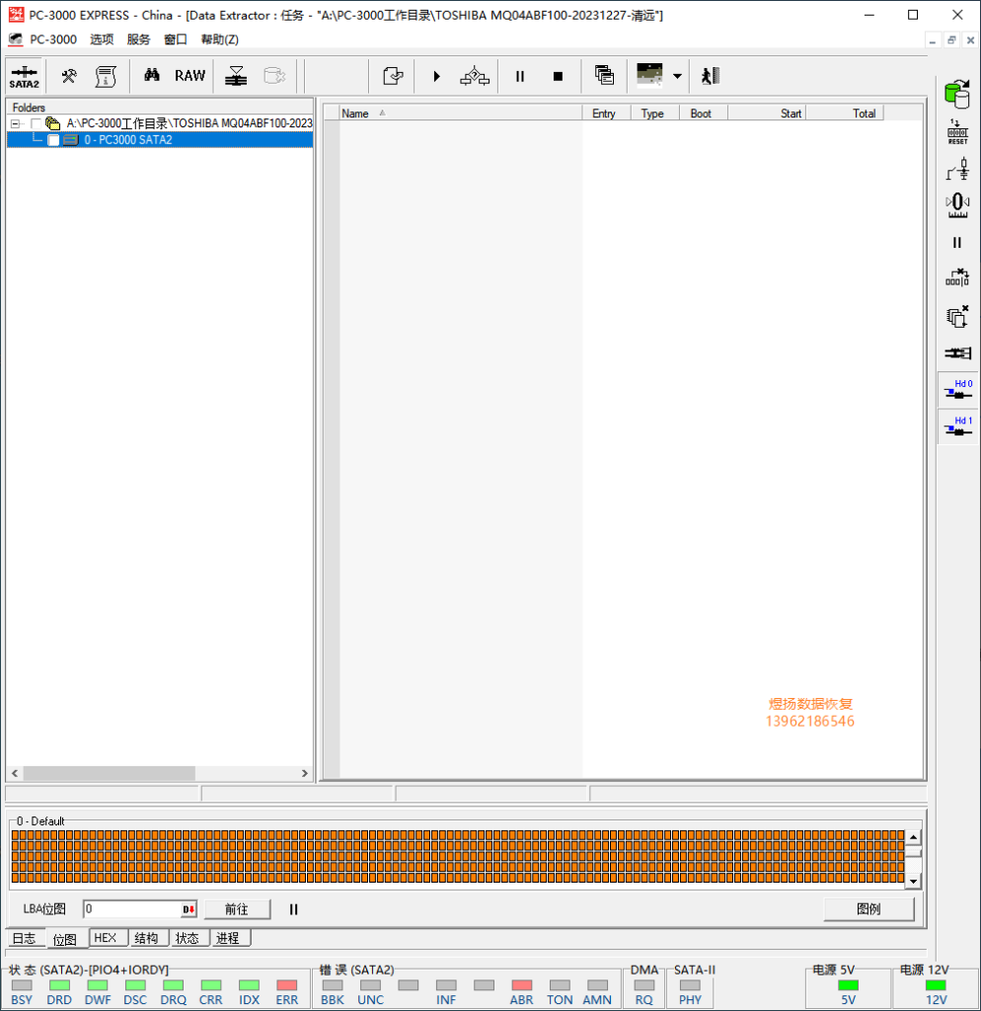Sort by the Name column header

click(x=460, y=114)
